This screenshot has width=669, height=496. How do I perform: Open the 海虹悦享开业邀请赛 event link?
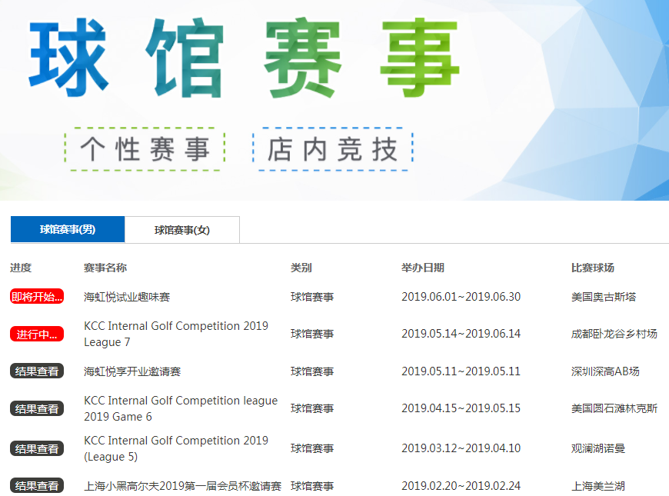point(132,371)
